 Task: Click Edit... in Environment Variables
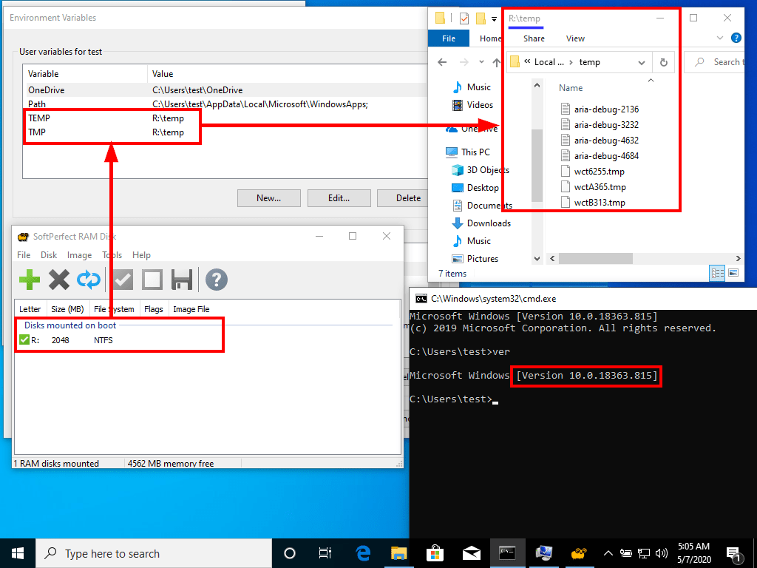click(339, 198)
